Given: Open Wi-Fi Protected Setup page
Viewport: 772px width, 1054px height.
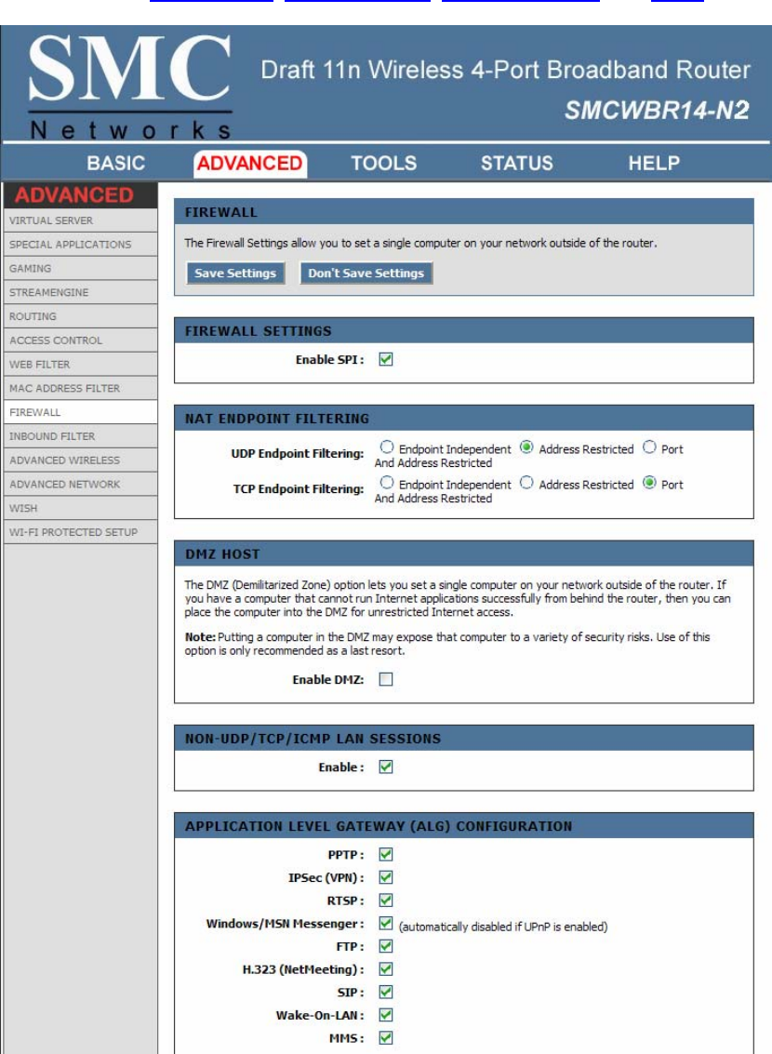Looking at the screenshot, I should [81, 532].
